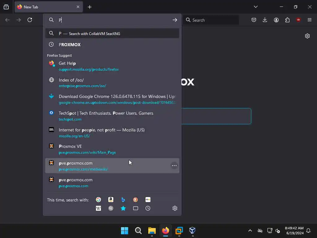Choose 'P — Search with CollabVM SearXNG'

pos(112,33)
